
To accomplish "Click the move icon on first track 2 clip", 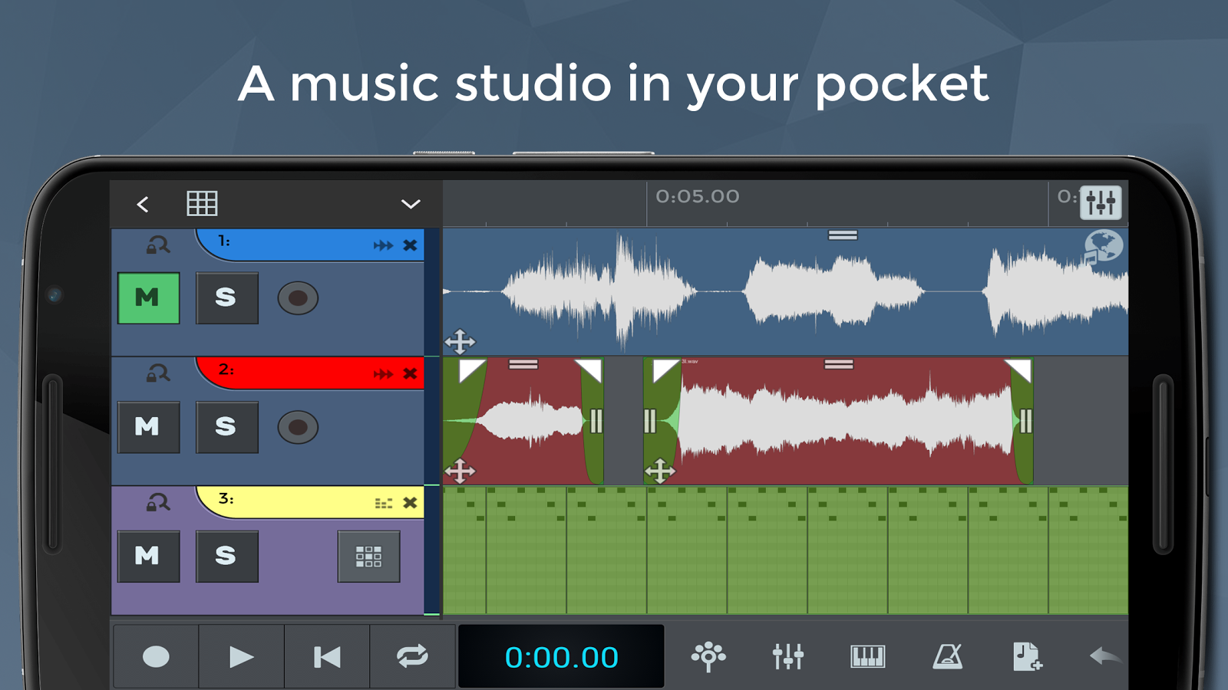I will 460,470.
